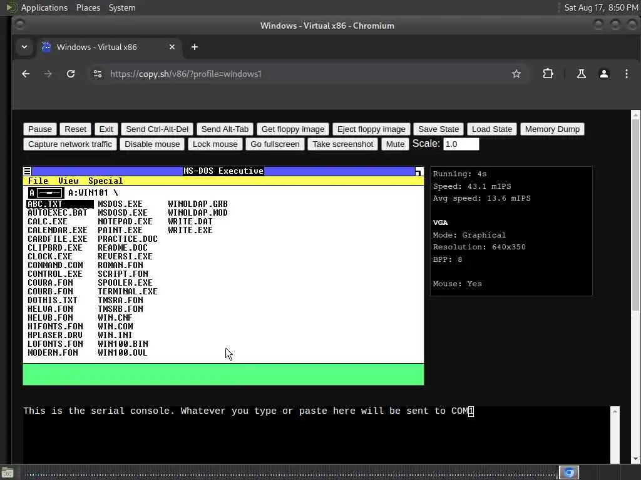This screenshot has width=641, height=480.
Task: Click Take screenshot button
Action: (342, 144)
